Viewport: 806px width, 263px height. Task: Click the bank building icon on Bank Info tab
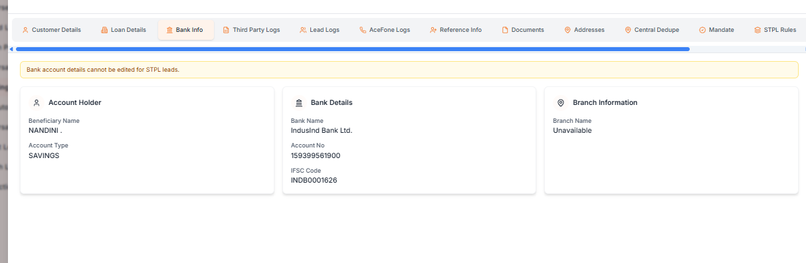169,30
